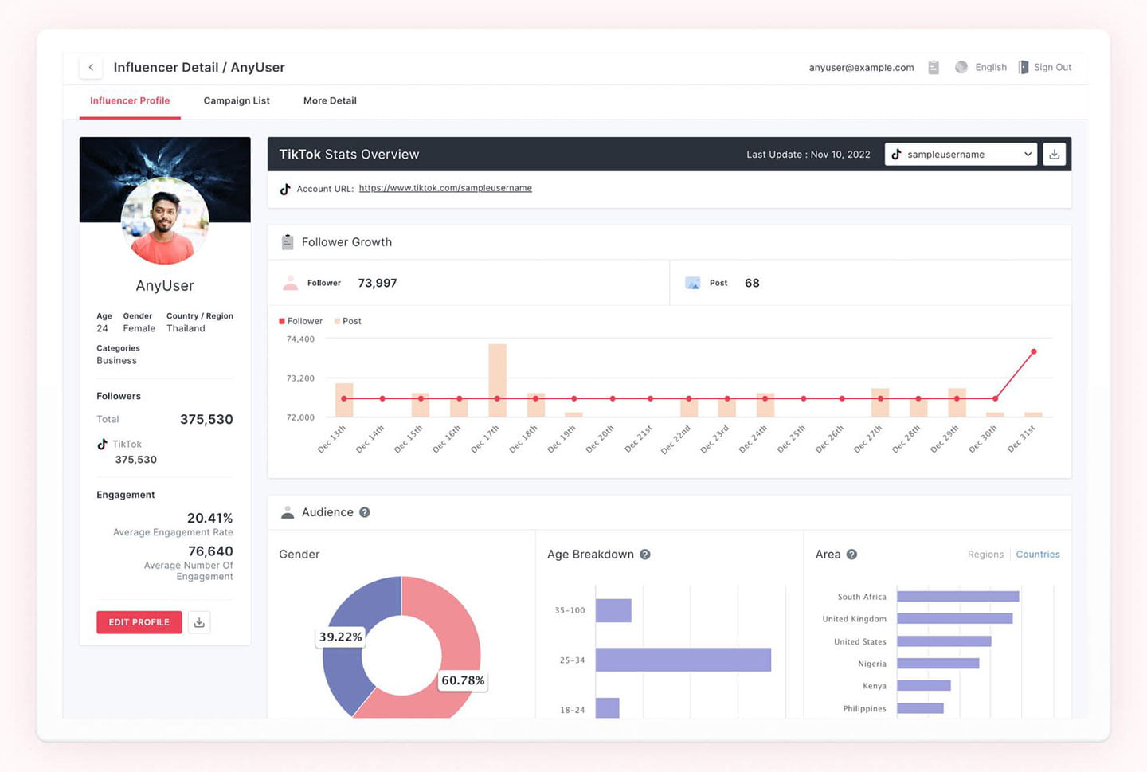Toggle Follower series in chart legend
The width and height of the screenshot is (1147, 772).
(x=301, y=321)
